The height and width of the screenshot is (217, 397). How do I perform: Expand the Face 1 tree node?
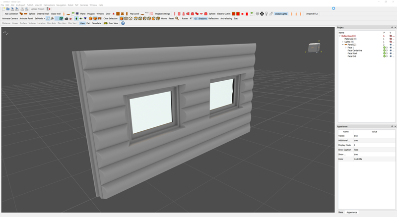[346, 48]
